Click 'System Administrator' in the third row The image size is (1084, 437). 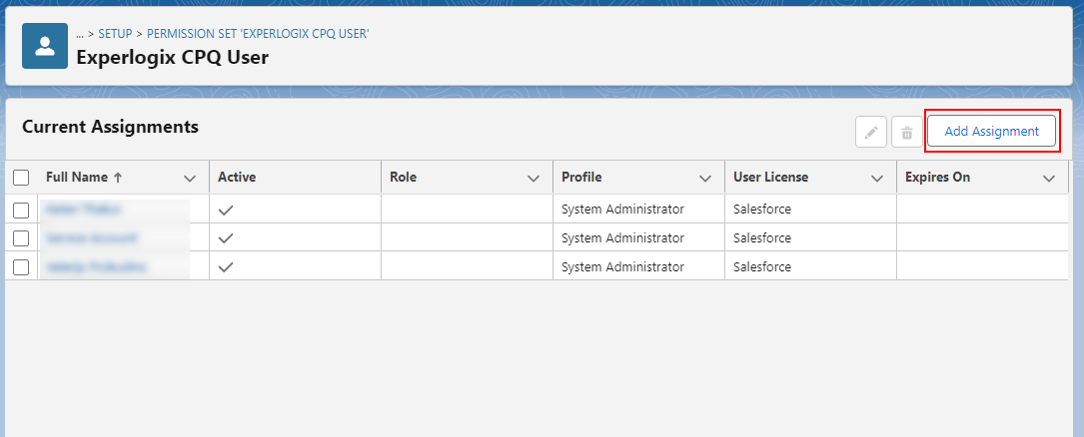[622, 266]
